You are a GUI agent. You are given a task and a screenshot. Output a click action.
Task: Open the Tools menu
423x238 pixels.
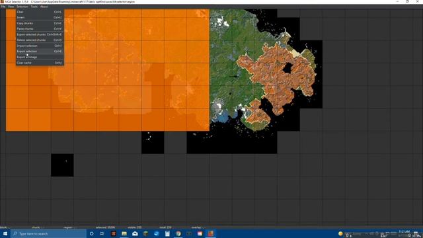coord(34,7)
